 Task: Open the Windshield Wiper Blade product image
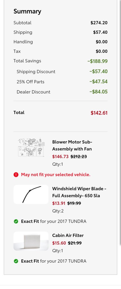pyautogui.click(x=31, y=195)
